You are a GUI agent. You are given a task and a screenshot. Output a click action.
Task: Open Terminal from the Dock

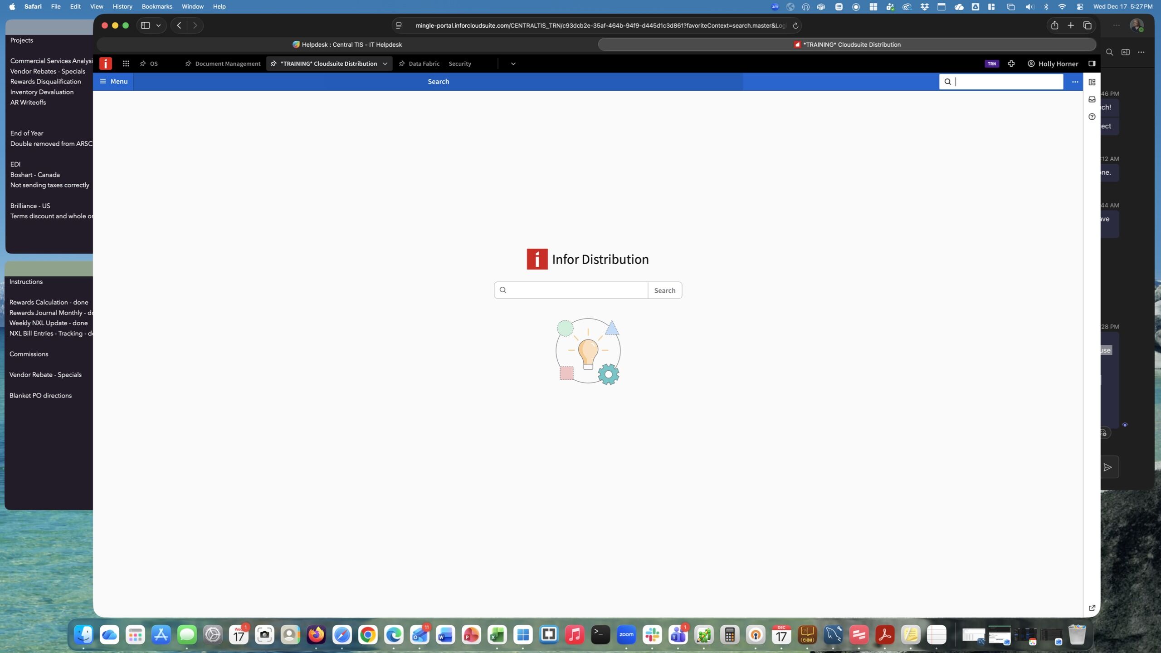click(600, 634)
